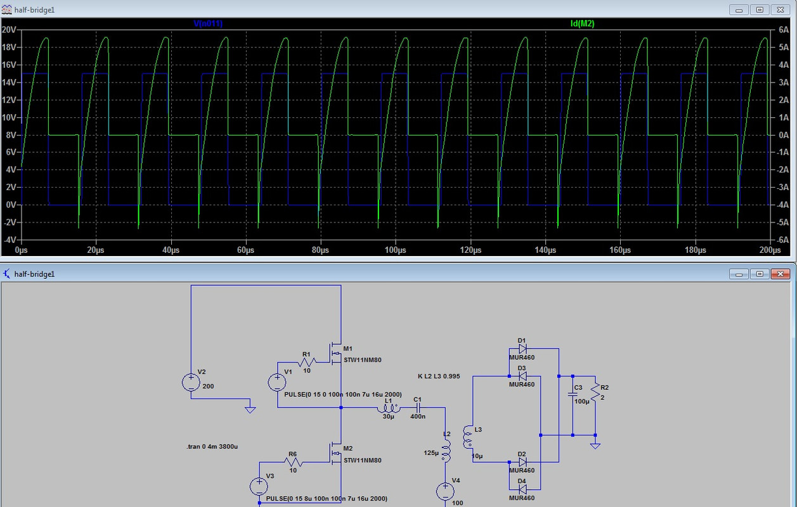Click the ground symbol near V2
The height and width of the screenshot is (507, 797).
tap(250, 409)
